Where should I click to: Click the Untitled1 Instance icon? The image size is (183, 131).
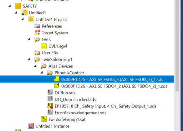click(31, 126)
